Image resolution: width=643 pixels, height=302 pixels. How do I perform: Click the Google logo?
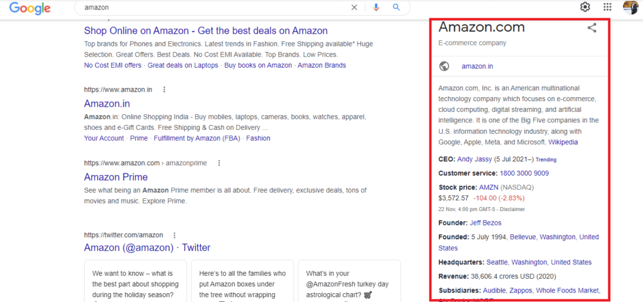coord(30,8)
